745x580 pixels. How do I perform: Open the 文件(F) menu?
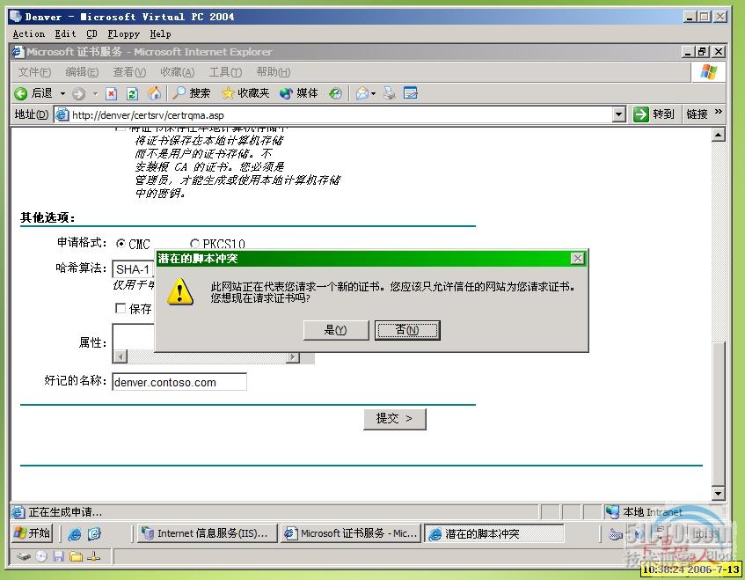pyautogui.click(x=34, y=72)
